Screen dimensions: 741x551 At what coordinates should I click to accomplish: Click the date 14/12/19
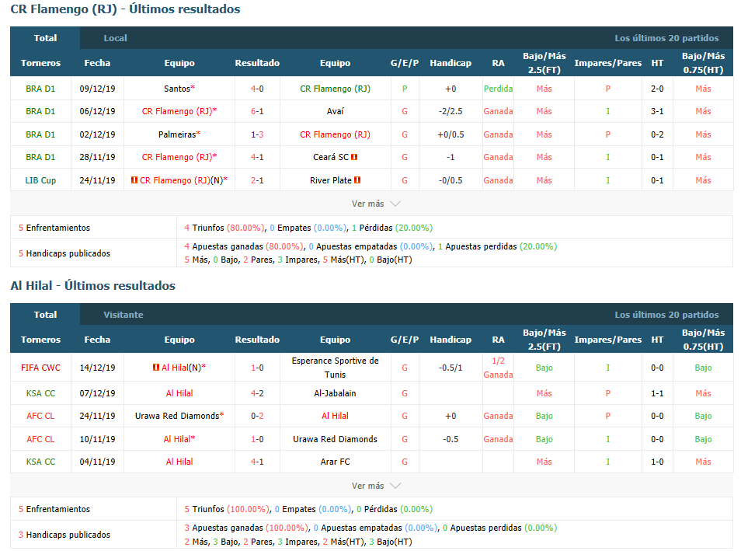tap(97, 368)
